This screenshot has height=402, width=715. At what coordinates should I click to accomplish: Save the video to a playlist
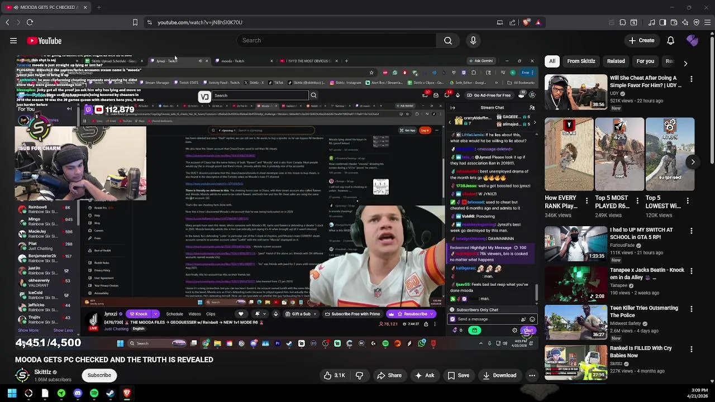pyautogui.click(x=458, y=376)
